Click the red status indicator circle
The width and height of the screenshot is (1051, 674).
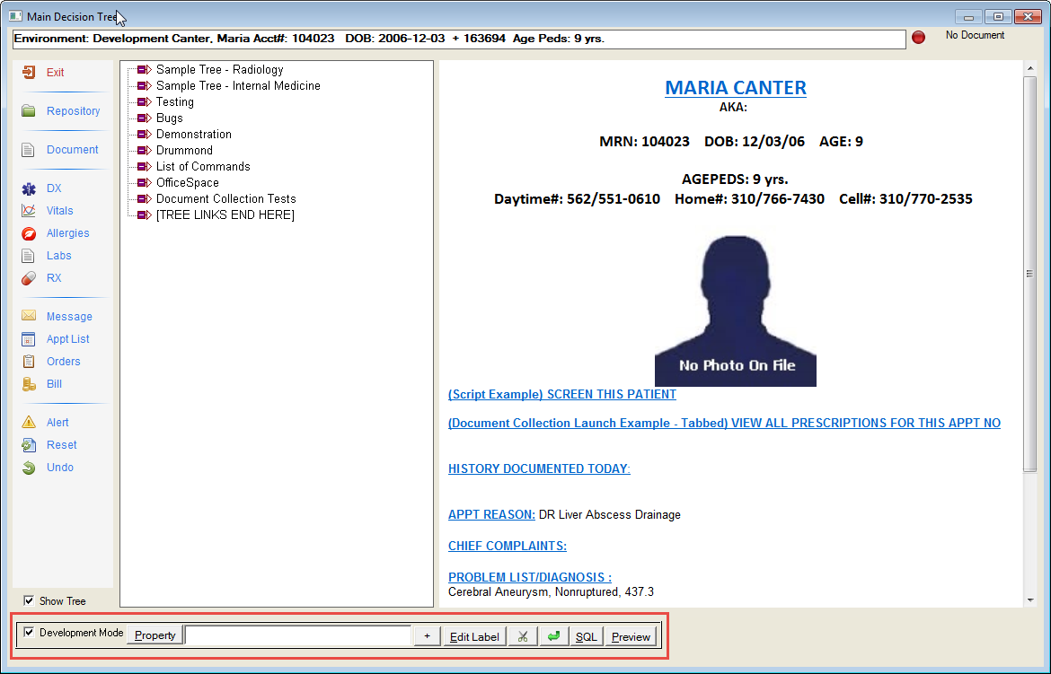click(x=918, y=38)
